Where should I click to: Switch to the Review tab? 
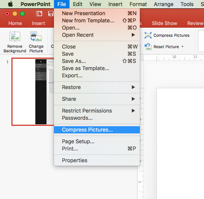(195, 24)
